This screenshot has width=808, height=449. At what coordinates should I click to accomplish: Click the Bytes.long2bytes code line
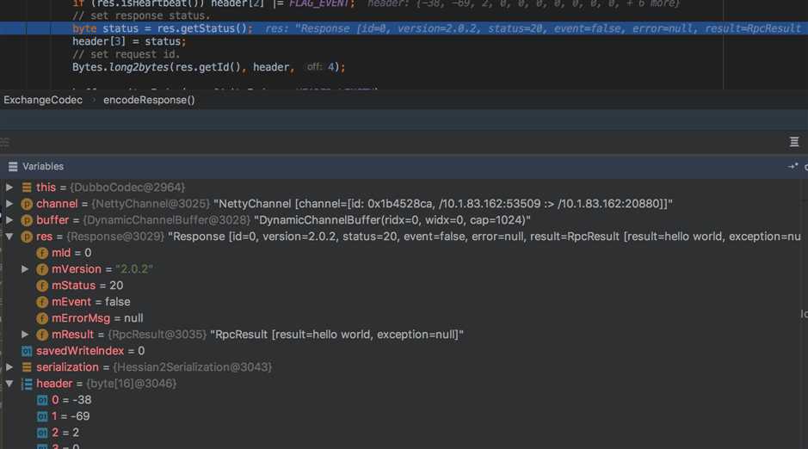pos(209,67)
